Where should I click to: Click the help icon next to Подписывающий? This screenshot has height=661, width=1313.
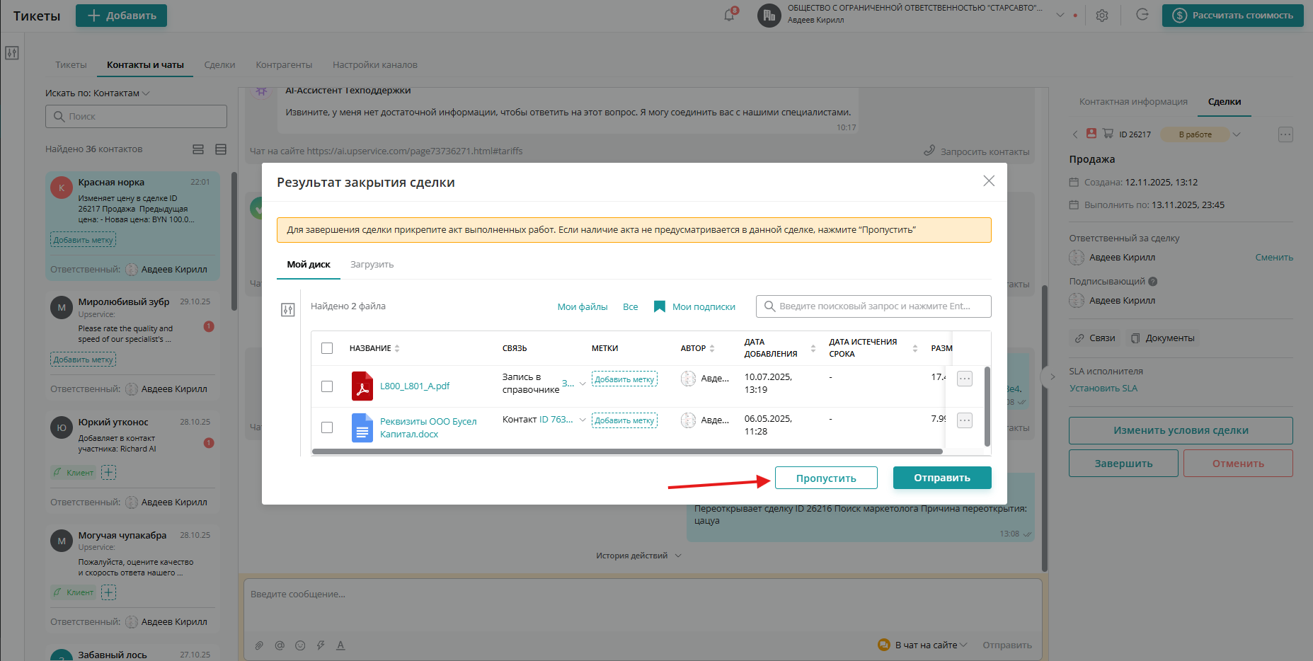[1153, 282]
